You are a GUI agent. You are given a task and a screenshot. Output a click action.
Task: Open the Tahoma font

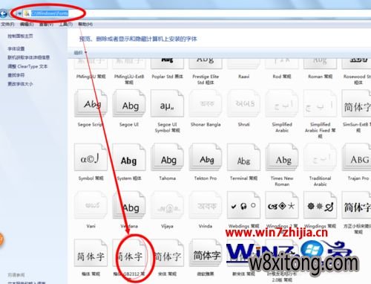[167, 157]
